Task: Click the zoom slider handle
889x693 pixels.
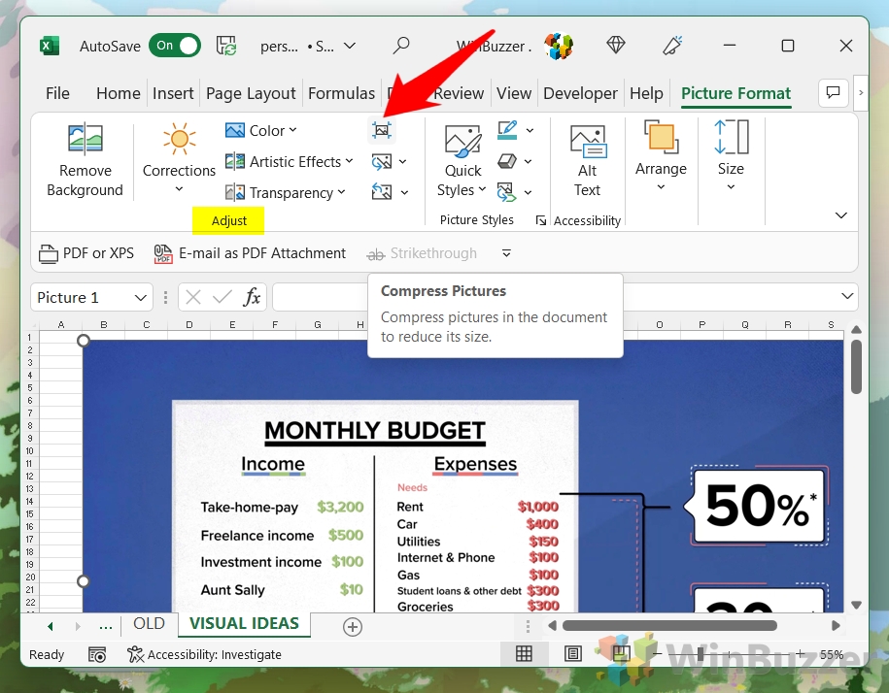Action: [701, 654]
